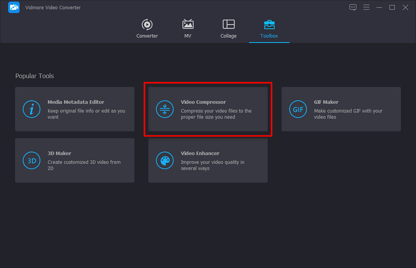Screen dimensions: 416x268
Task: Click the 3D Maker icon
Action: [x=32, y=161]
